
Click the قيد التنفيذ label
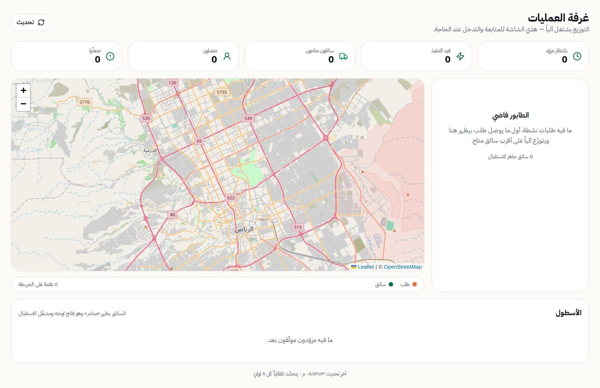pos(441,51)
